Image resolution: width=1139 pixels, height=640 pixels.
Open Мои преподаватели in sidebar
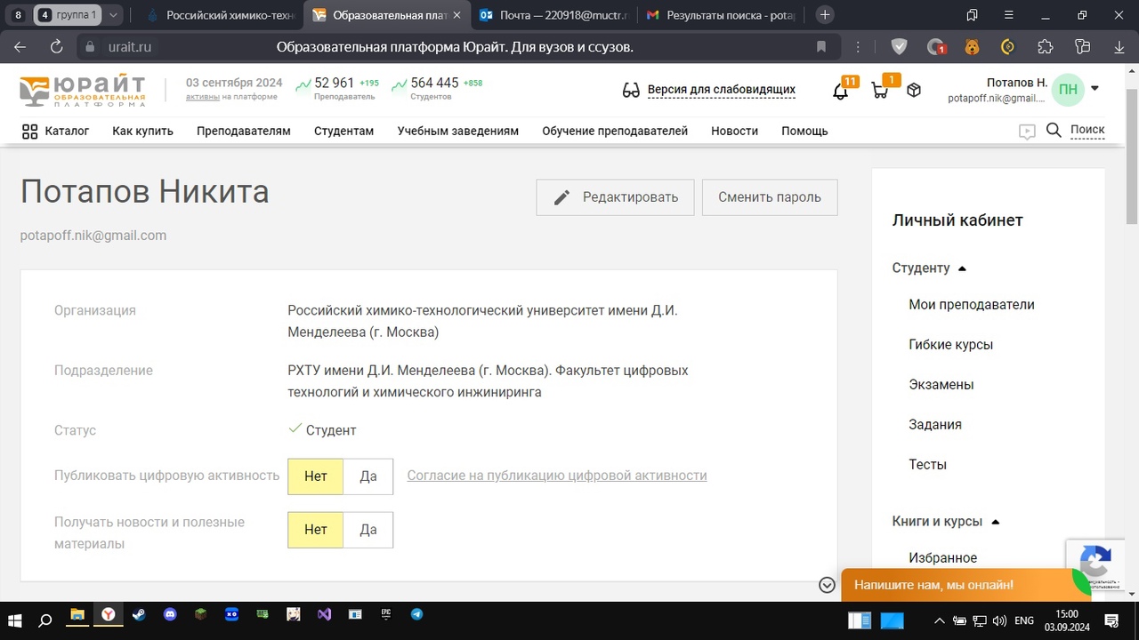tap(972, 305)
